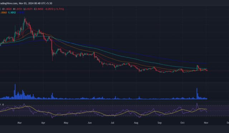Click the blue moving average value 1.4161
This screenshot has height=133, width=229.
(x=21, y=13)
